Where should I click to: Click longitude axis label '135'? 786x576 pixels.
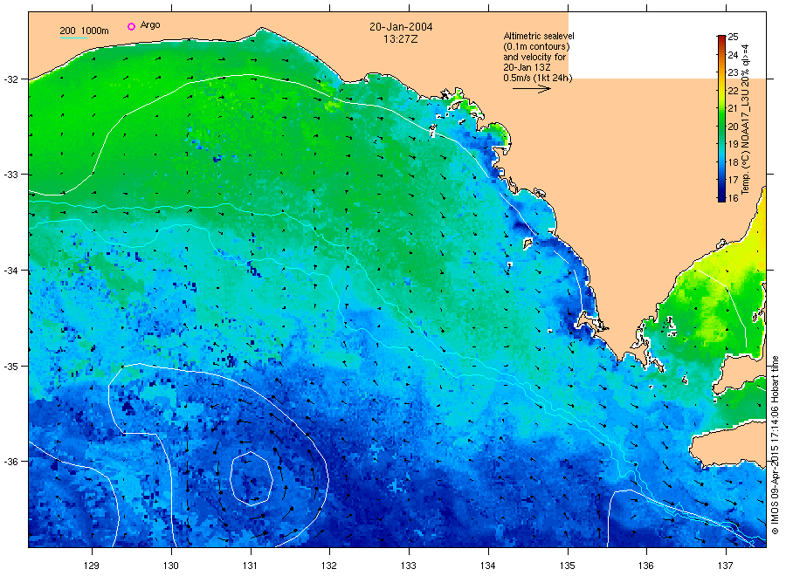click(568, 566)
